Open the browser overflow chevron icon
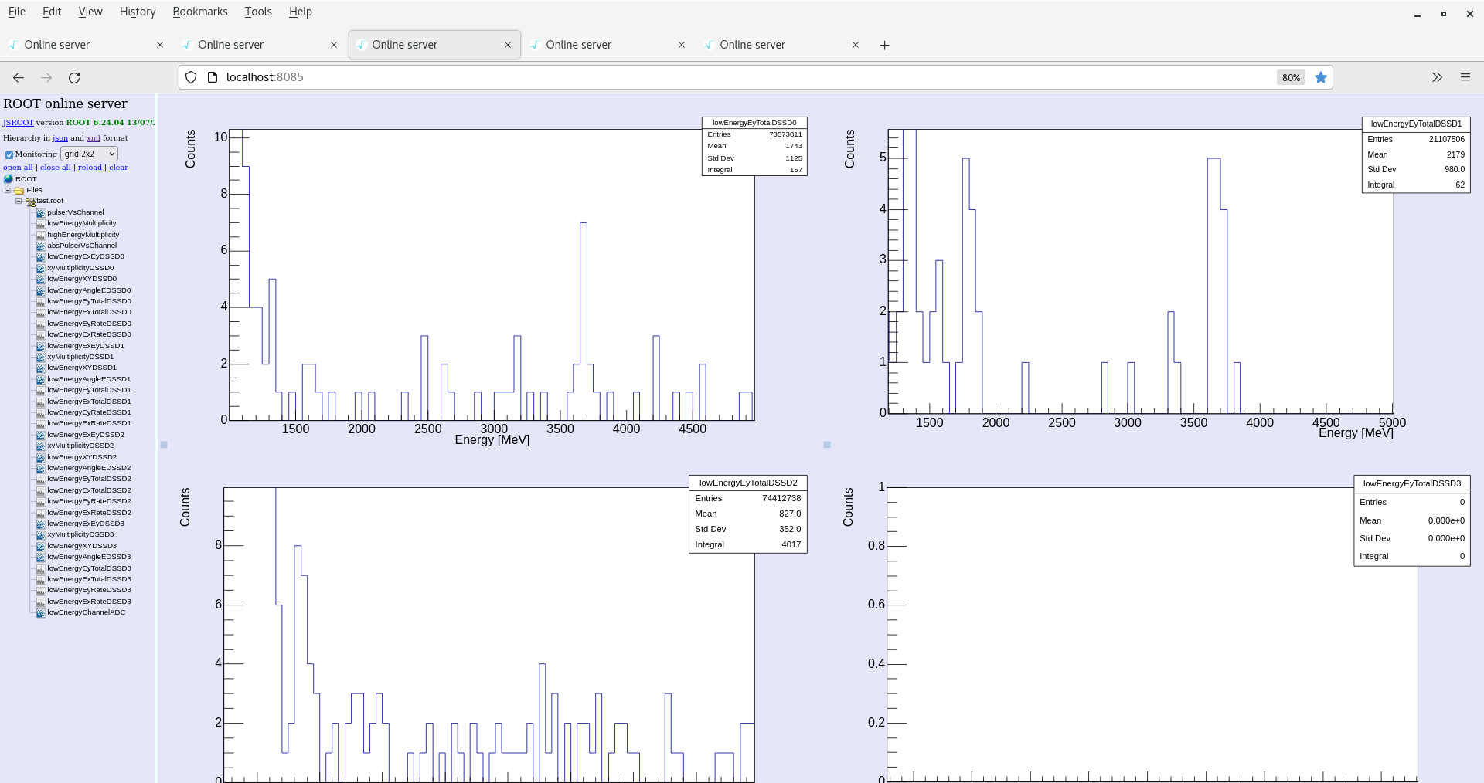The image size is (1484, 783). 1438,77
